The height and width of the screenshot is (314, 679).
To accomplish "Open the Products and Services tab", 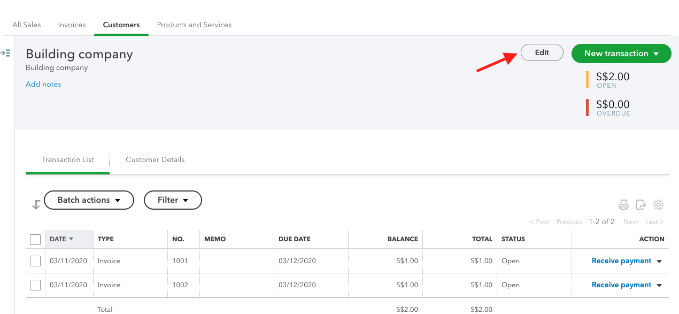I will 194,25.
